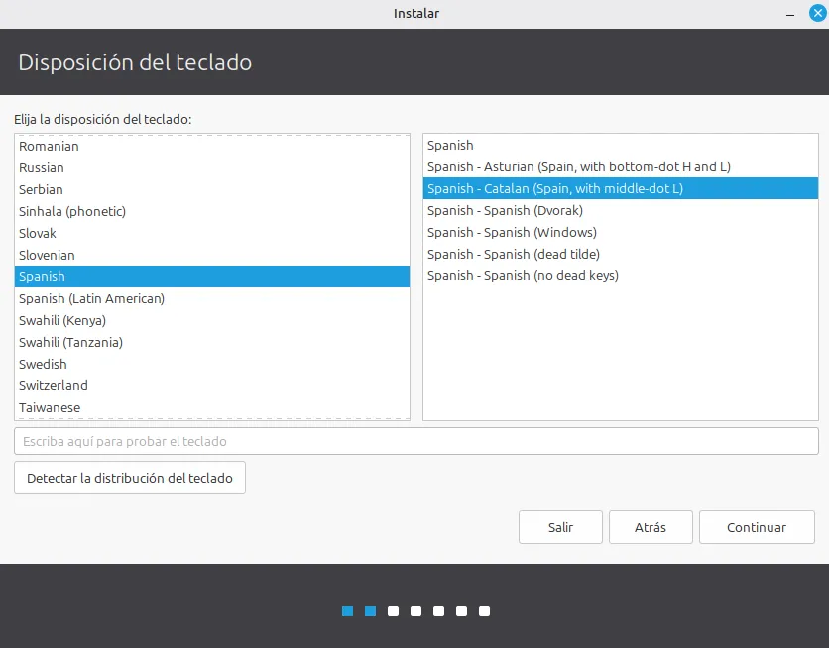The height and width of the screenshot is (648, 829).
Task: Choose Russian from the layout list
Action: (x=212, y=167)
